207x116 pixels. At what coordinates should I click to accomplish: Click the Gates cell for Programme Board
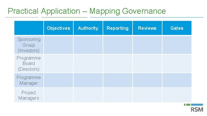tap(177, 64)
